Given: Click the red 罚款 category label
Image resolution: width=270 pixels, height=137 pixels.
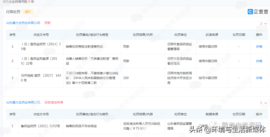Looking at the screenshot, I should [48, 23].
